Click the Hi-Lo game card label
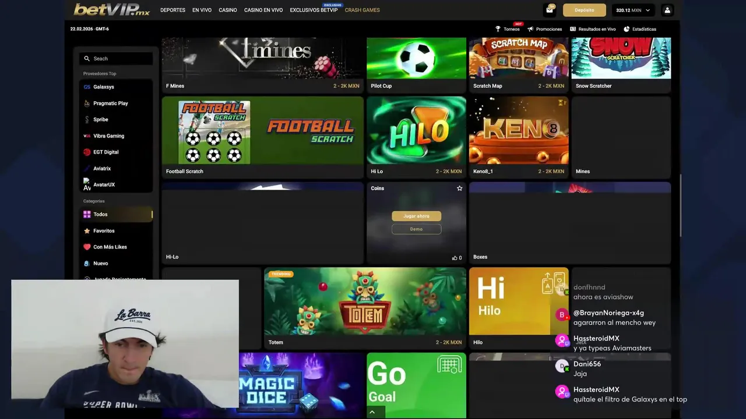The image size is (746, 419). (172, 257)
